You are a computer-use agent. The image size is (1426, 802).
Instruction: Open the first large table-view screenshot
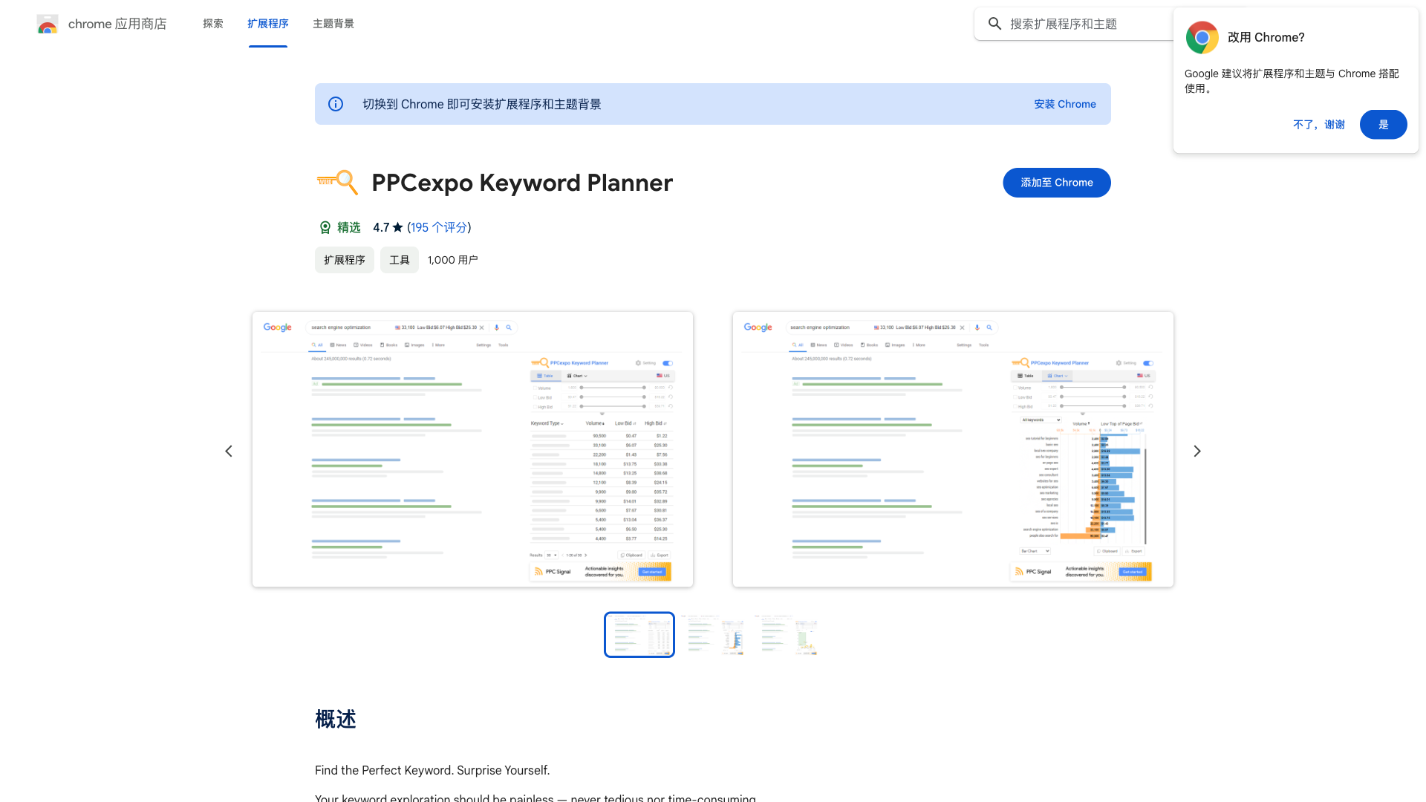(472, 449)
